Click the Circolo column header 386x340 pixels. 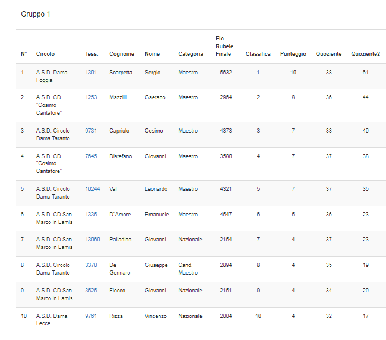pos(45,54)
